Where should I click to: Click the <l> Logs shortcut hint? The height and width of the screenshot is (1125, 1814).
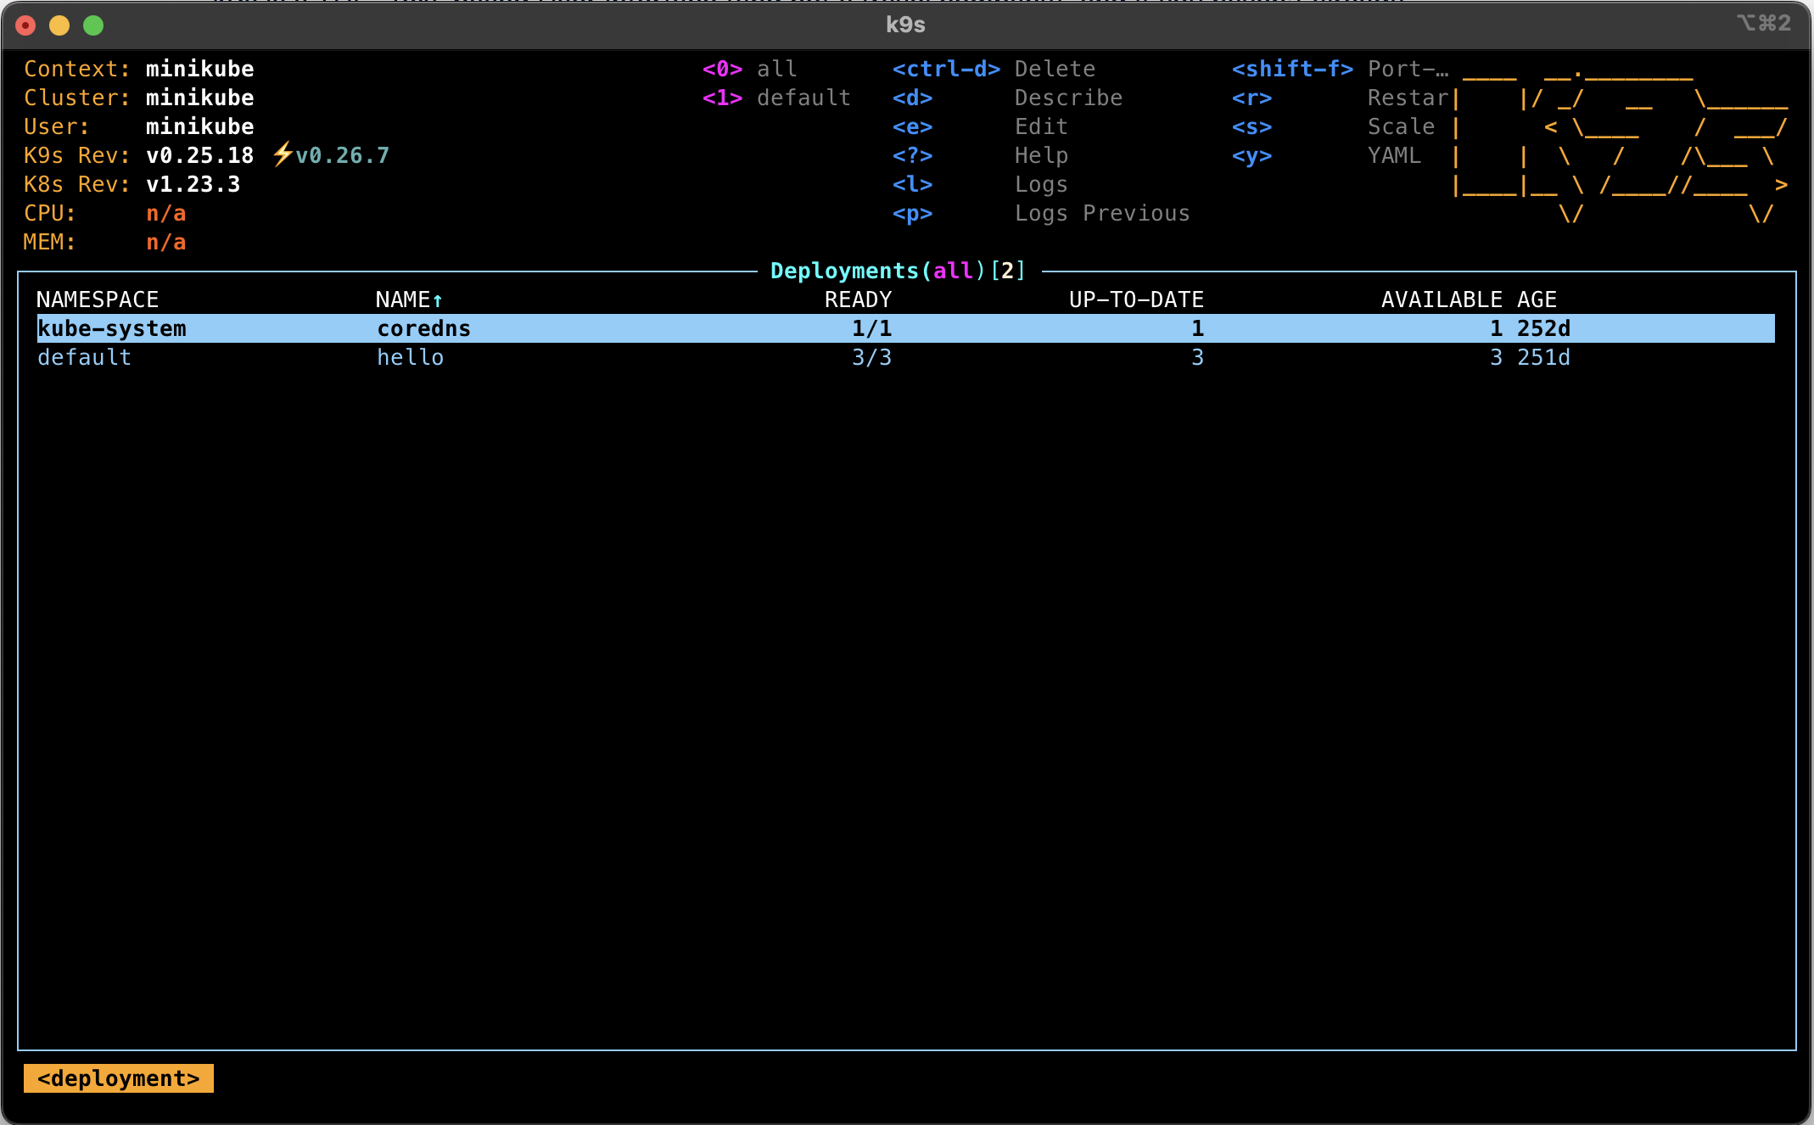(x=980, y=184)
